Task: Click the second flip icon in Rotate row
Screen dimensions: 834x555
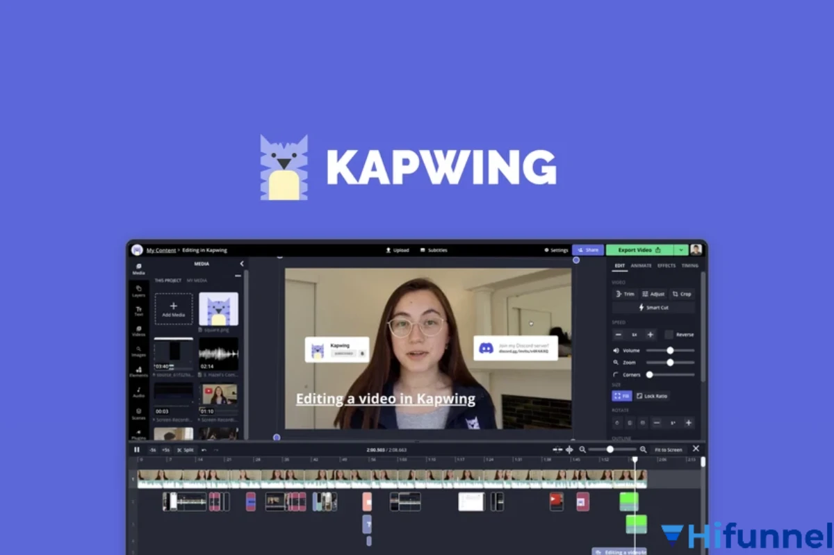Action: (x=643, y=422)
